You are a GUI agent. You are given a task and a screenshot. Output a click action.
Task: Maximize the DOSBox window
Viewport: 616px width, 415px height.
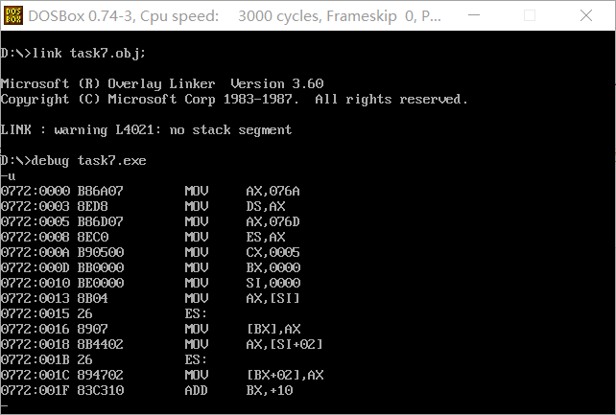tap(530, 15)
